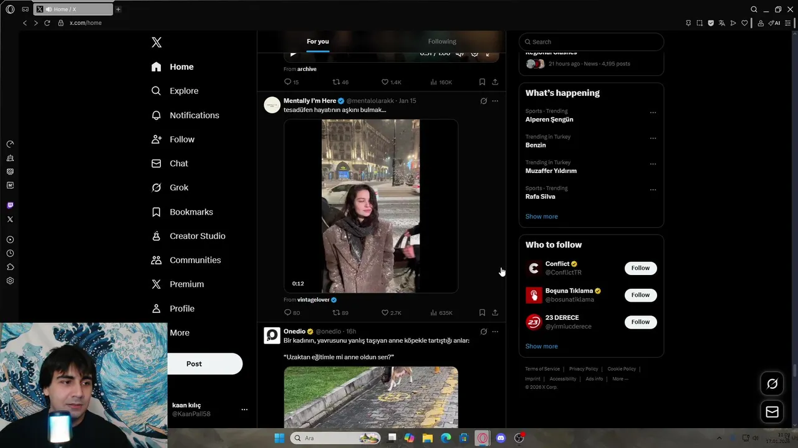The height and width of the screenshot is (448, 798).
Task: Click the Search field on X
Action: [x=591, y=42]
